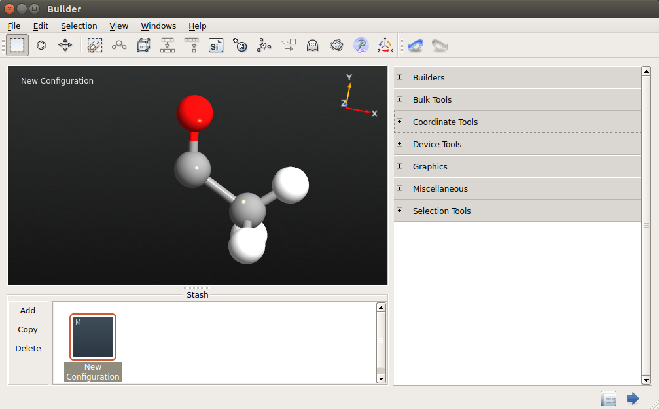Click the segmented-bar-to-single-block arrow icon
Image resolution: width=659 pixels, height=409 pixels.
click(x=192, y=45)
